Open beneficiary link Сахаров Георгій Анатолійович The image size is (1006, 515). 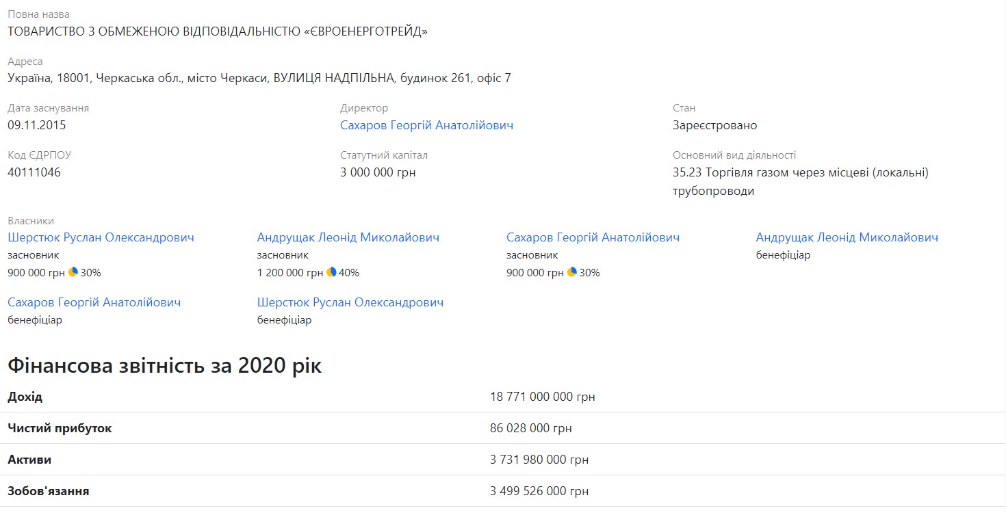[x=94, y=302]
